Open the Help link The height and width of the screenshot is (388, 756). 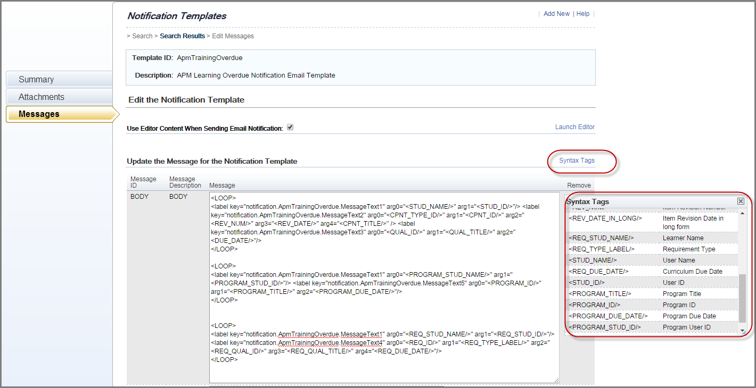click(583, 14)
